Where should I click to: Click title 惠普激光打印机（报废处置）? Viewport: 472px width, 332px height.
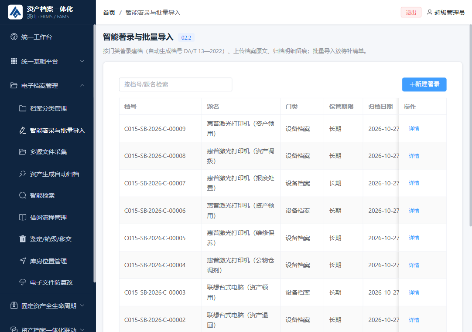click(x=240, y=183)
